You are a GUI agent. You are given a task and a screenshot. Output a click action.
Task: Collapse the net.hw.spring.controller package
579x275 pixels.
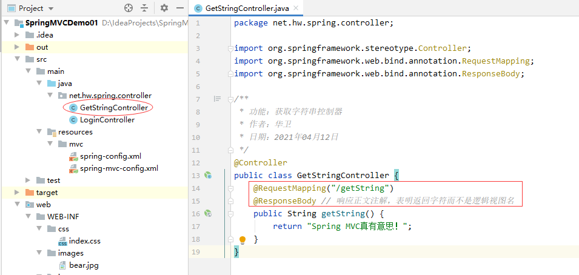[x=50, y=96]
